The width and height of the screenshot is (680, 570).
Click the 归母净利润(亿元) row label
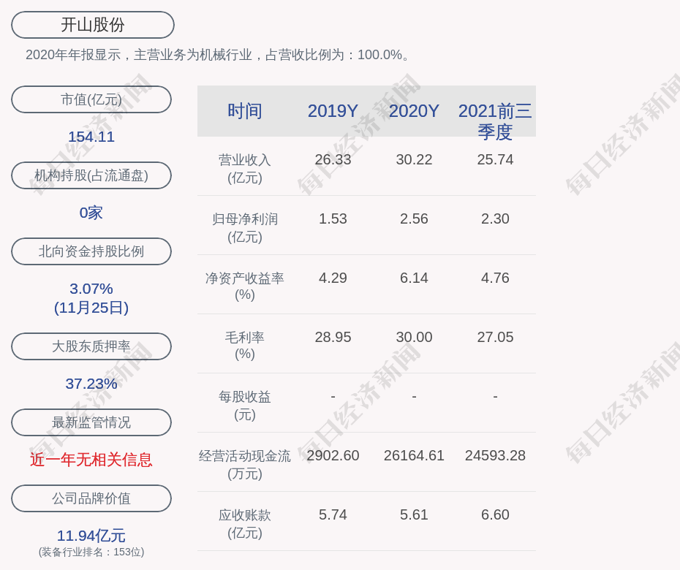coord(245,228)
